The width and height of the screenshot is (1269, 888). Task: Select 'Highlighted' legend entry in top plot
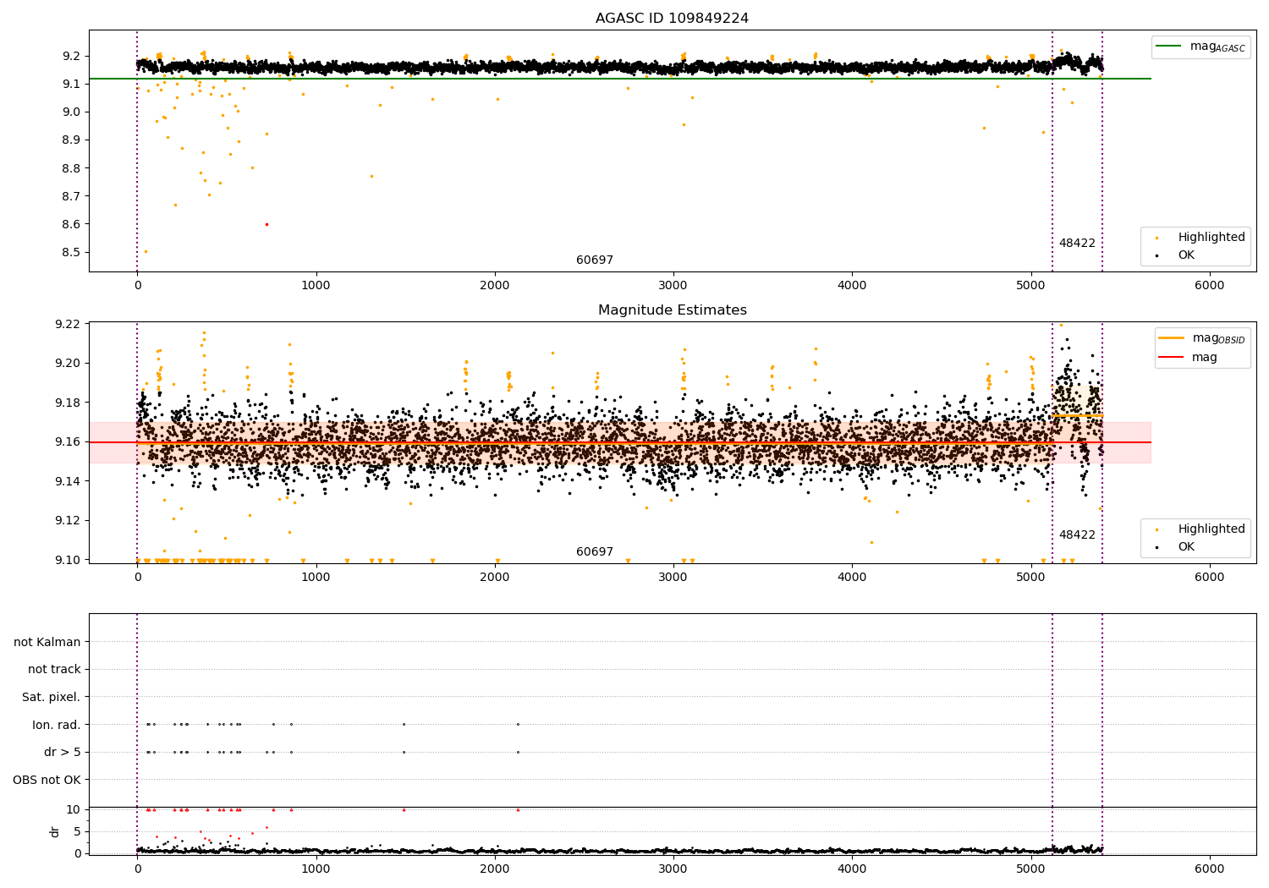pyautogui.click(x=1211, y=238)
